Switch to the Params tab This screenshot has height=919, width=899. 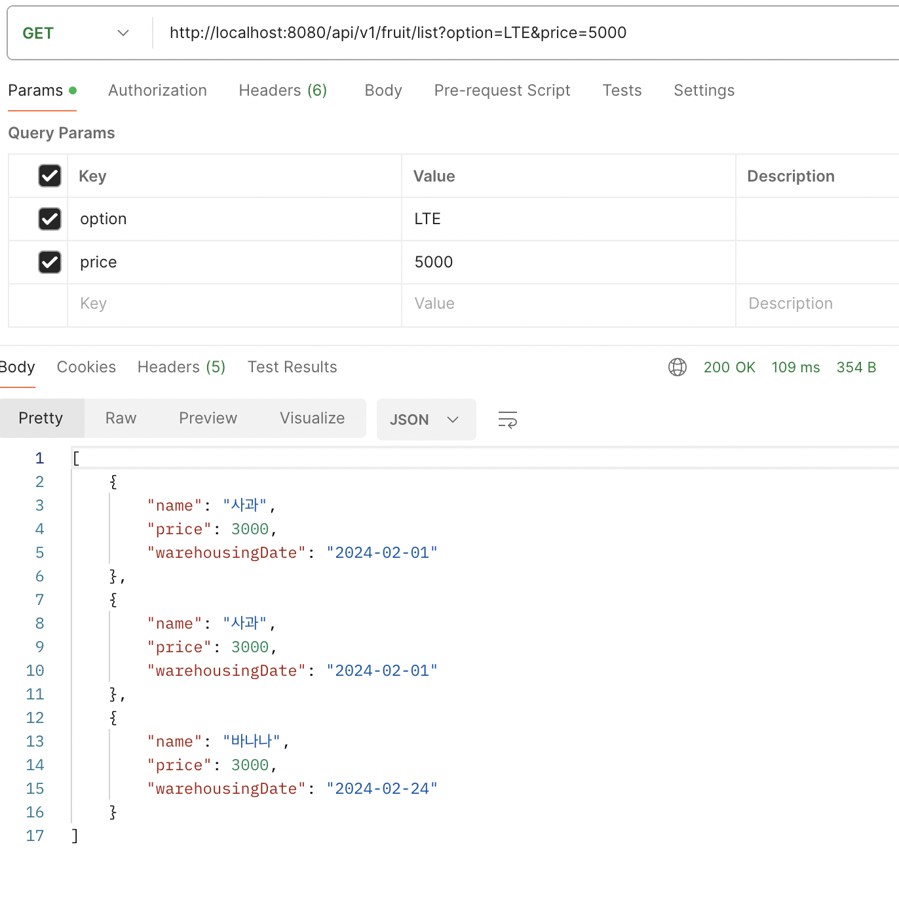[42, 90]
